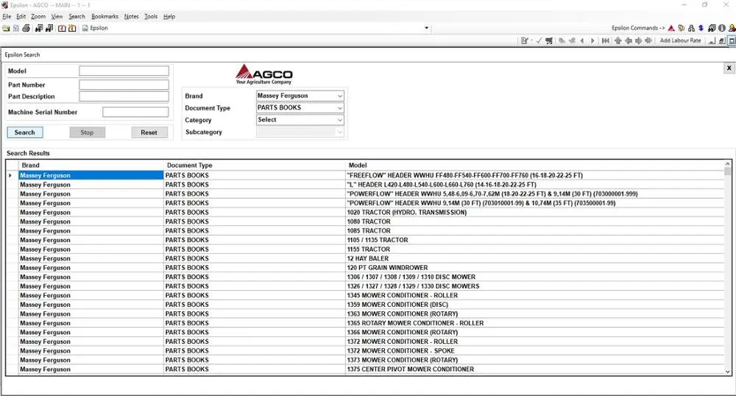Click the edit note icon in lower toolbar
The image size is (736, 396).
click(524, 40)
